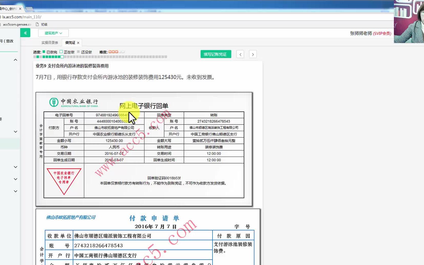Viewport: 424px width, 265px height.
Task: Click the collapse sidebar chevron icon
Action: point(25,33)
